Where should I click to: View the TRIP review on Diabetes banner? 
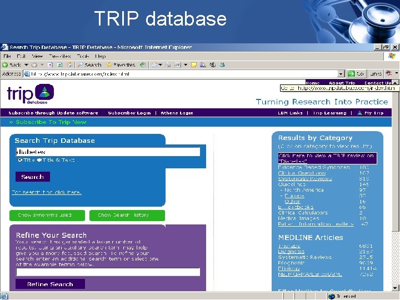click(x=327, y=158)
